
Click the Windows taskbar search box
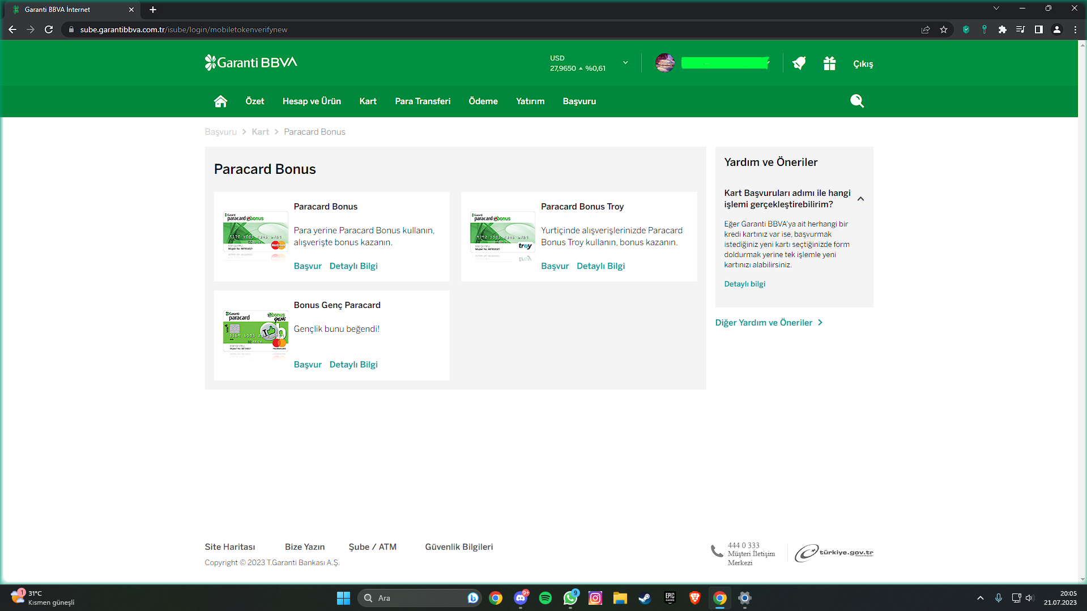(x=419, y=598)
